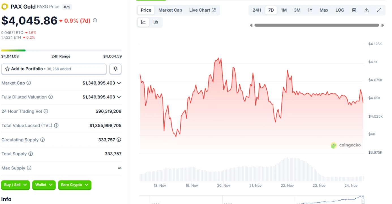Viewport: 392px width, 204px height.
Task: Expand the chart to fullscreen
Action: coord(379,10)
